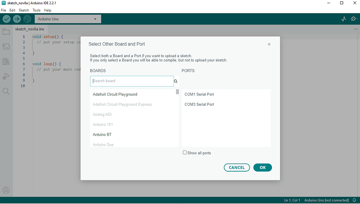360x204 pixels.
Task: Select the COM1 Serial Port entry
Action: click(x=199, y=94)
